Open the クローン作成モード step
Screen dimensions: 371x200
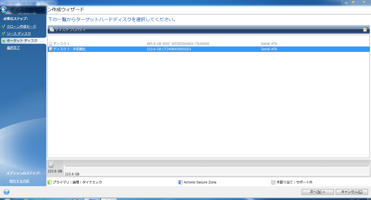click(22, 27)
